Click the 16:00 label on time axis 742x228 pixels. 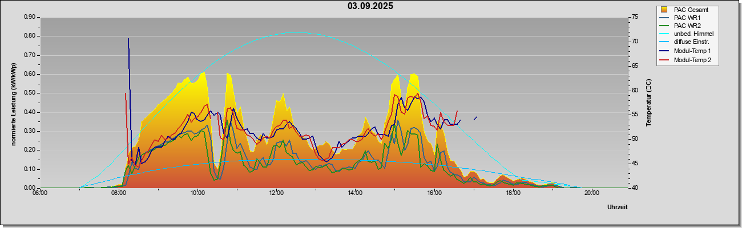[434, 193]
